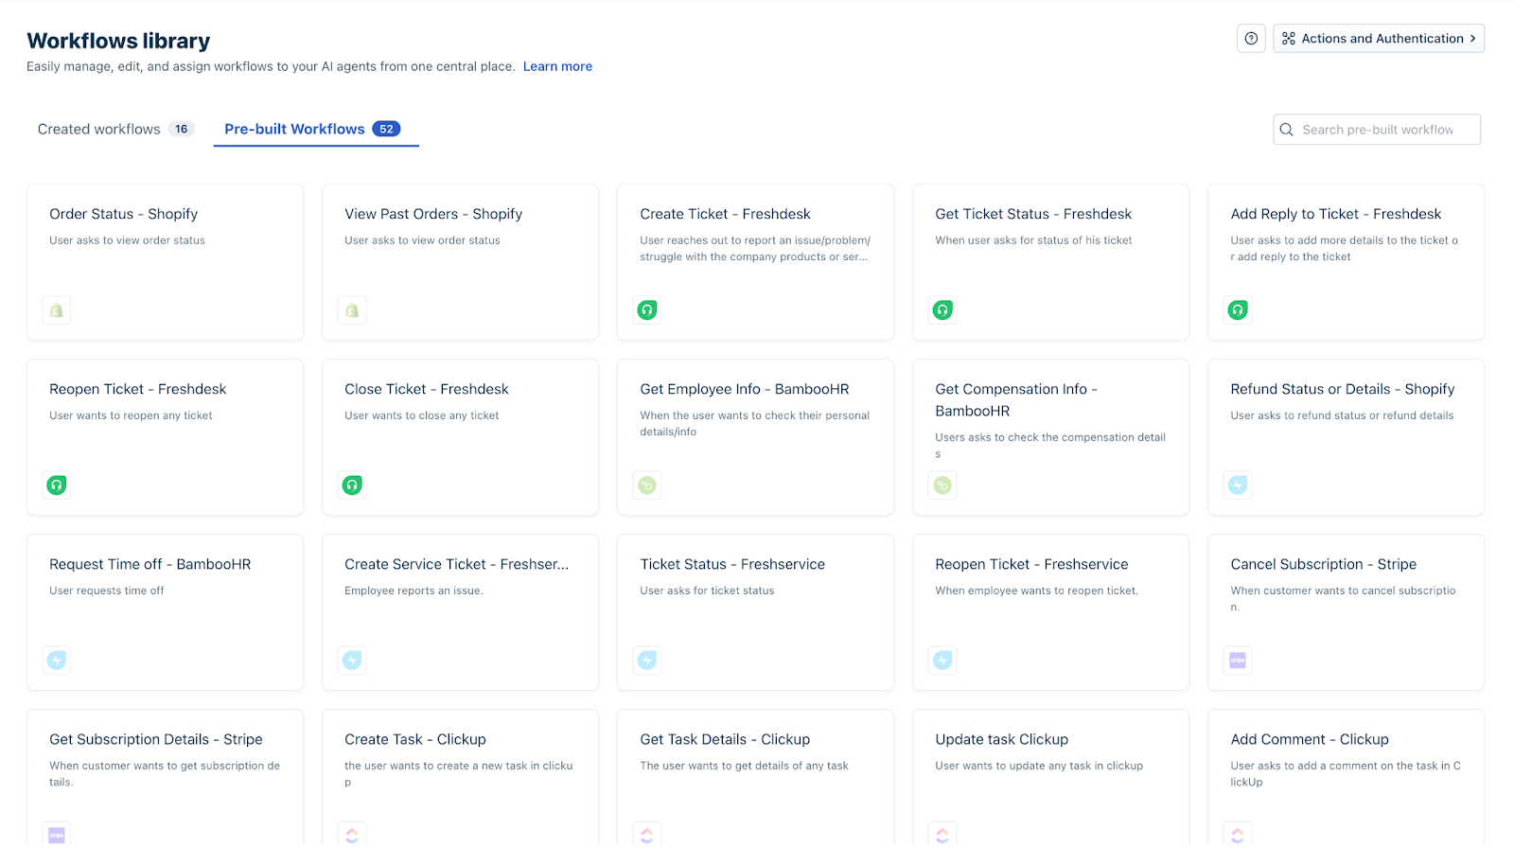Open Actions and Authentication
The width and height of the screenshot is (1514, 865).
point(1379,39)
